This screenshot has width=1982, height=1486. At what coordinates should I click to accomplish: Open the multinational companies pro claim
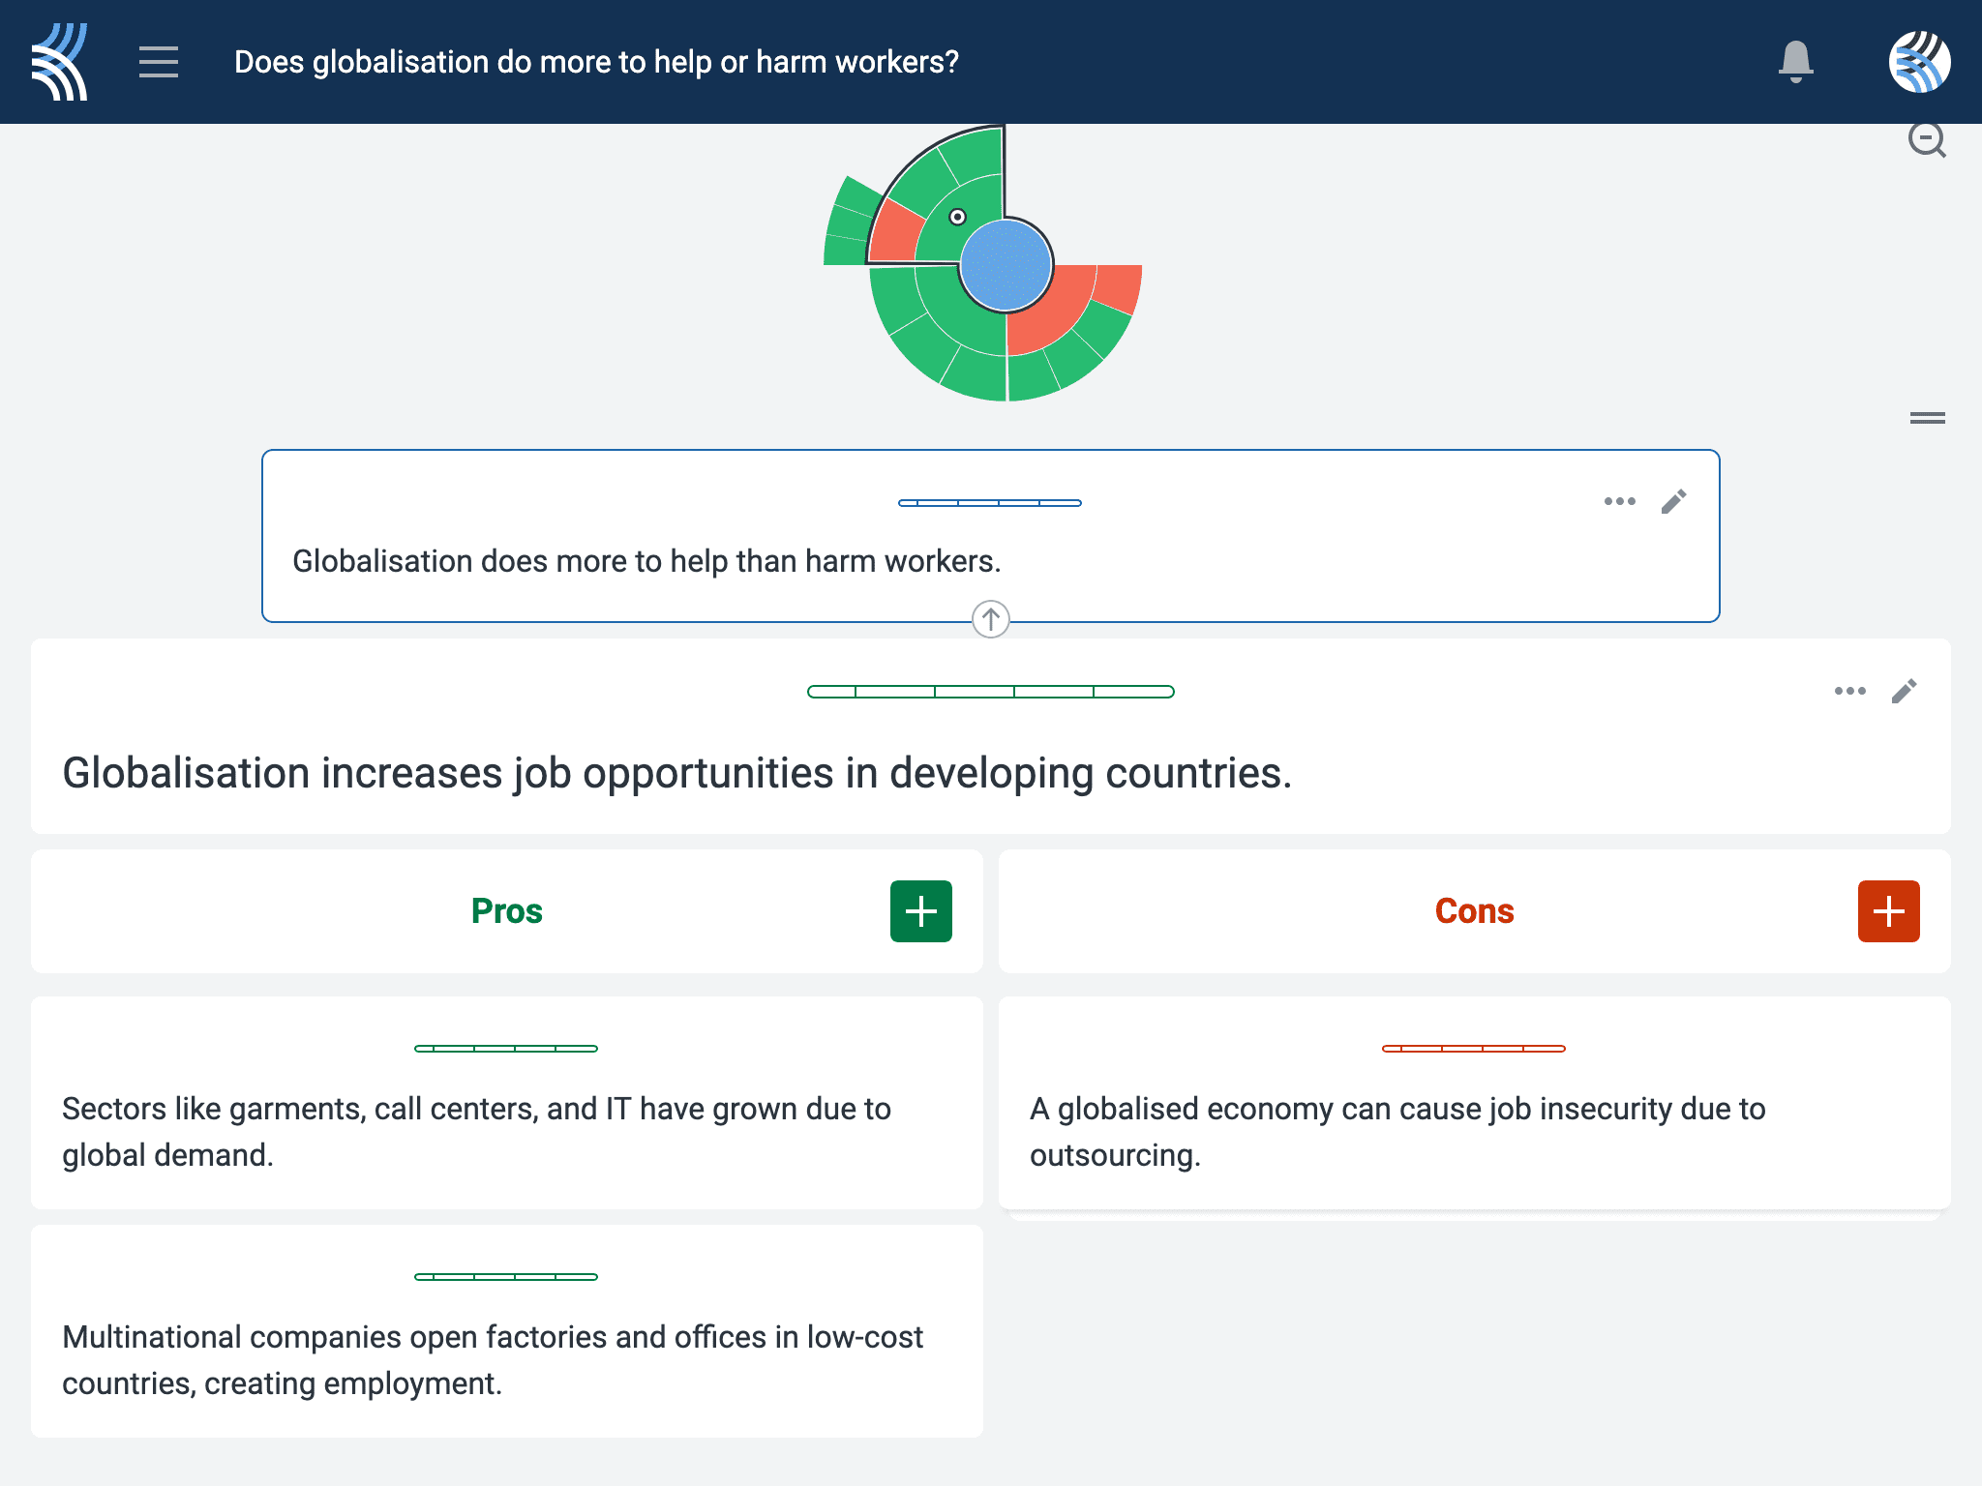point(507,1331)
